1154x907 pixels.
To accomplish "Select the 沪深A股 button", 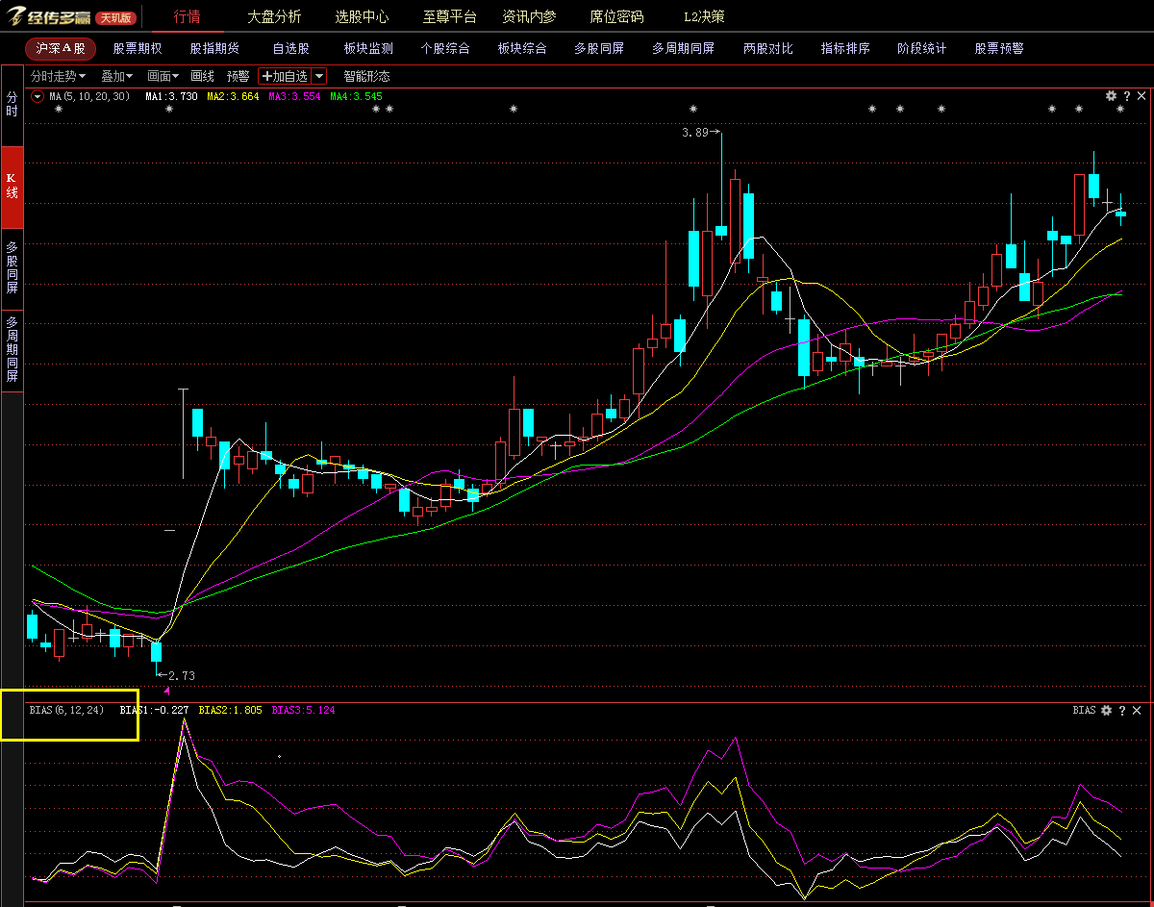I will [x=61, y=48].
